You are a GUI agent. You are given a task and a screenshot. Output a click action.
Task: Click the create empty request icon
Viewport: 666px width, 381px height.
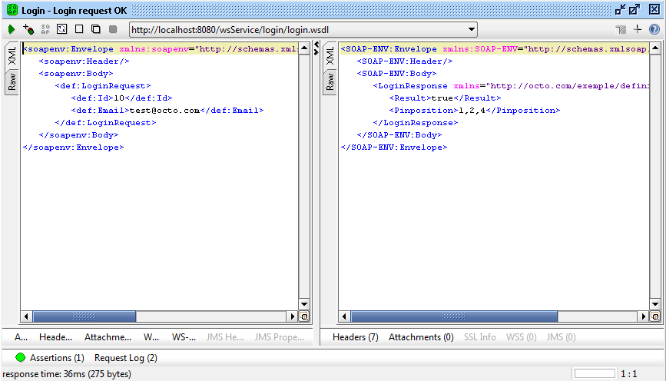click(x=79, y=29)
